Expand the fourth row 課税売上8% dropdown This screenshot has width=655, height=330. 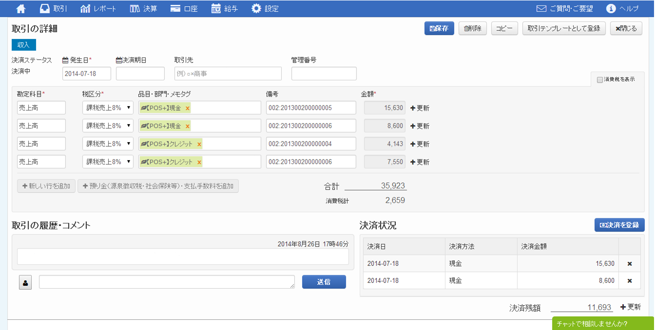(x=108, y=162)
